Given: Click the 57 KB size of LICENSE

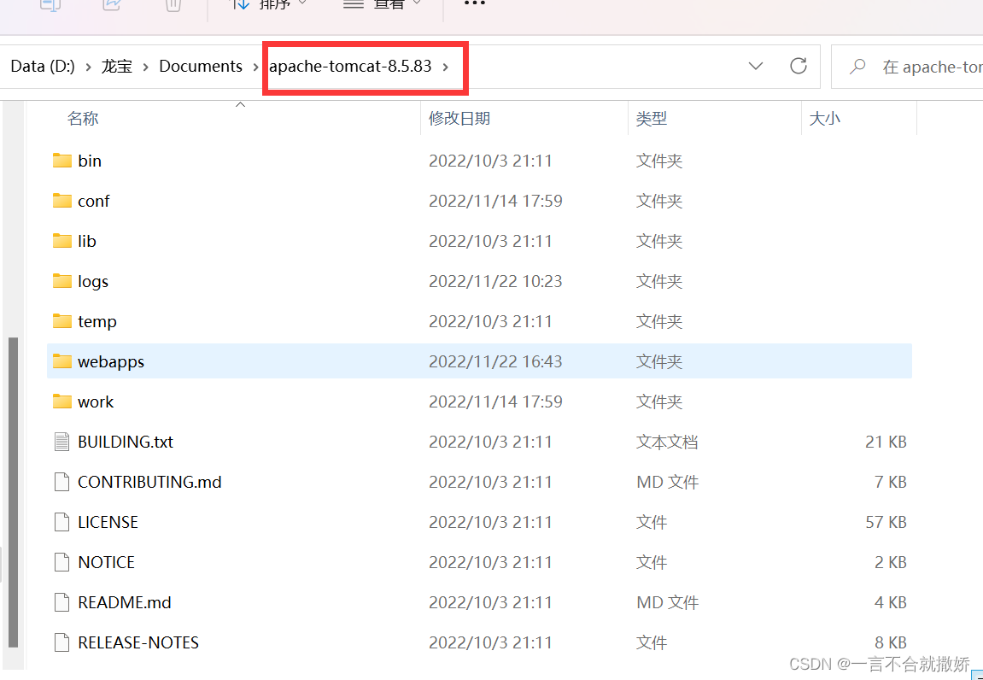Looking at the screenshot, I should pyautogui.click(x=886, y=522).
